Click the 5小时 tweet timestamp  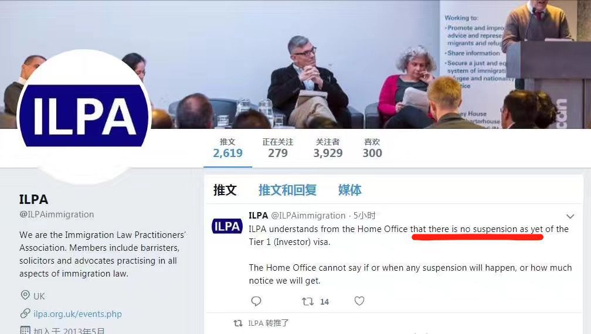coord(364,216)
